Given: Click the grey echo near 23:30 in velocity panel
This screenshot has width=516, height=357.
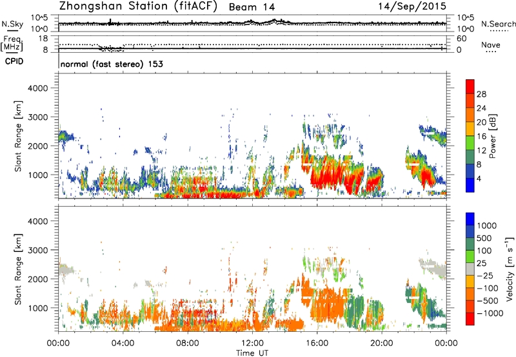Looking at the screenshot, I should [x=436, y=268].
